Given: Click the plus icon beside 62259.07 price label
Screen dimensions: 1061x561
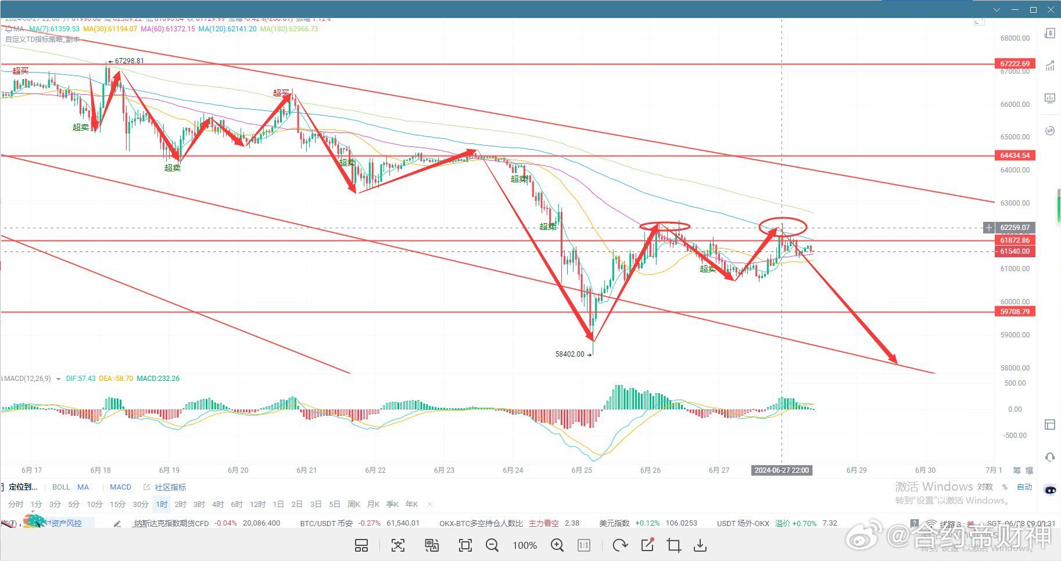Looking at the screenshot, I should point(989,228).
